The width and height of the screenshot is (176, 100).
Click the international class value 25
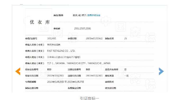point(126,38)
